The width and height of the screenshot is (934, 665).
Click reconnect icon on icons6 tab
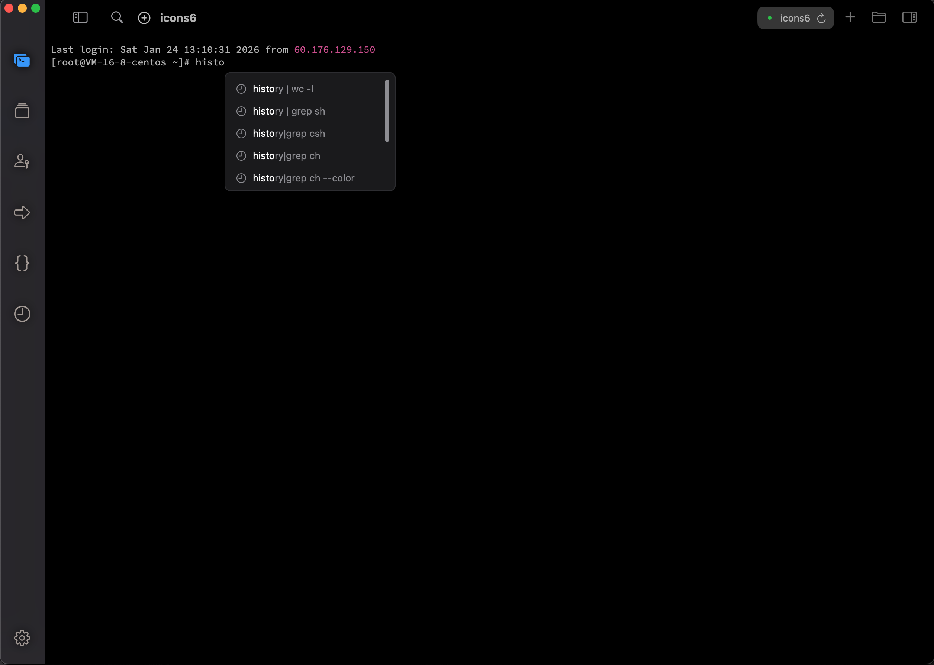tap(821, 19)
